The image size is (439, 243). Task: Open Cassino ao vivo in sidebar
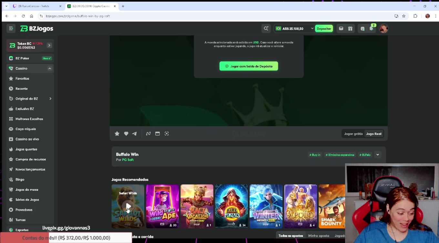click(x=30, y=139)
